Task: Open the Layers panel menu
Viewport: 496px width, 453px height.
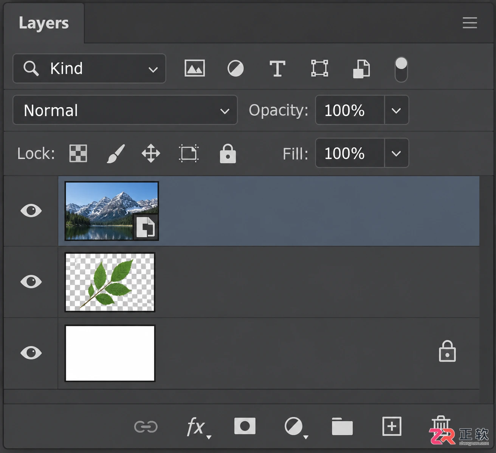Action: click(470, 23)
